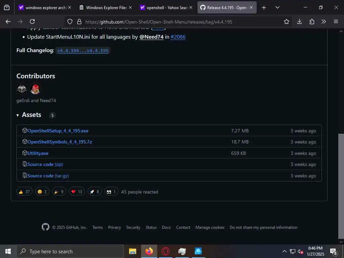The height and width of the screenshot is (258, 344).
Task: Open Privacy footer link
Action: coord(115,227)
